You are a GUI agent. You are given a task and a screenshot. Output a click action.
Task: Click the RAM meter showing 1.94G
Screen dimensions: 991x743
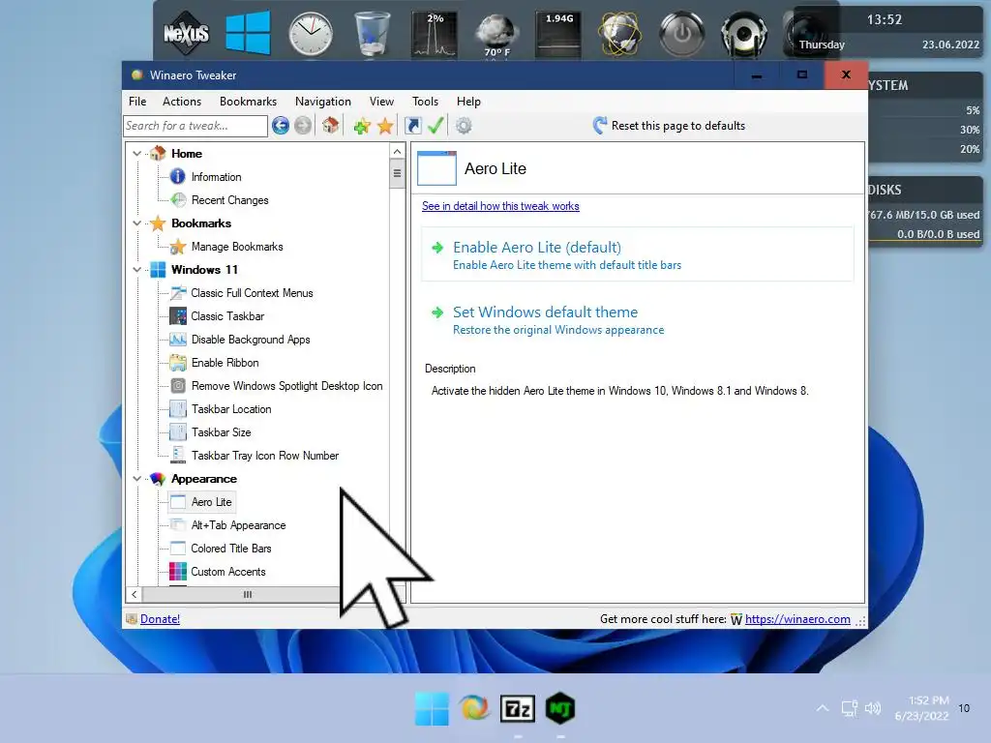tap(558, 35)
